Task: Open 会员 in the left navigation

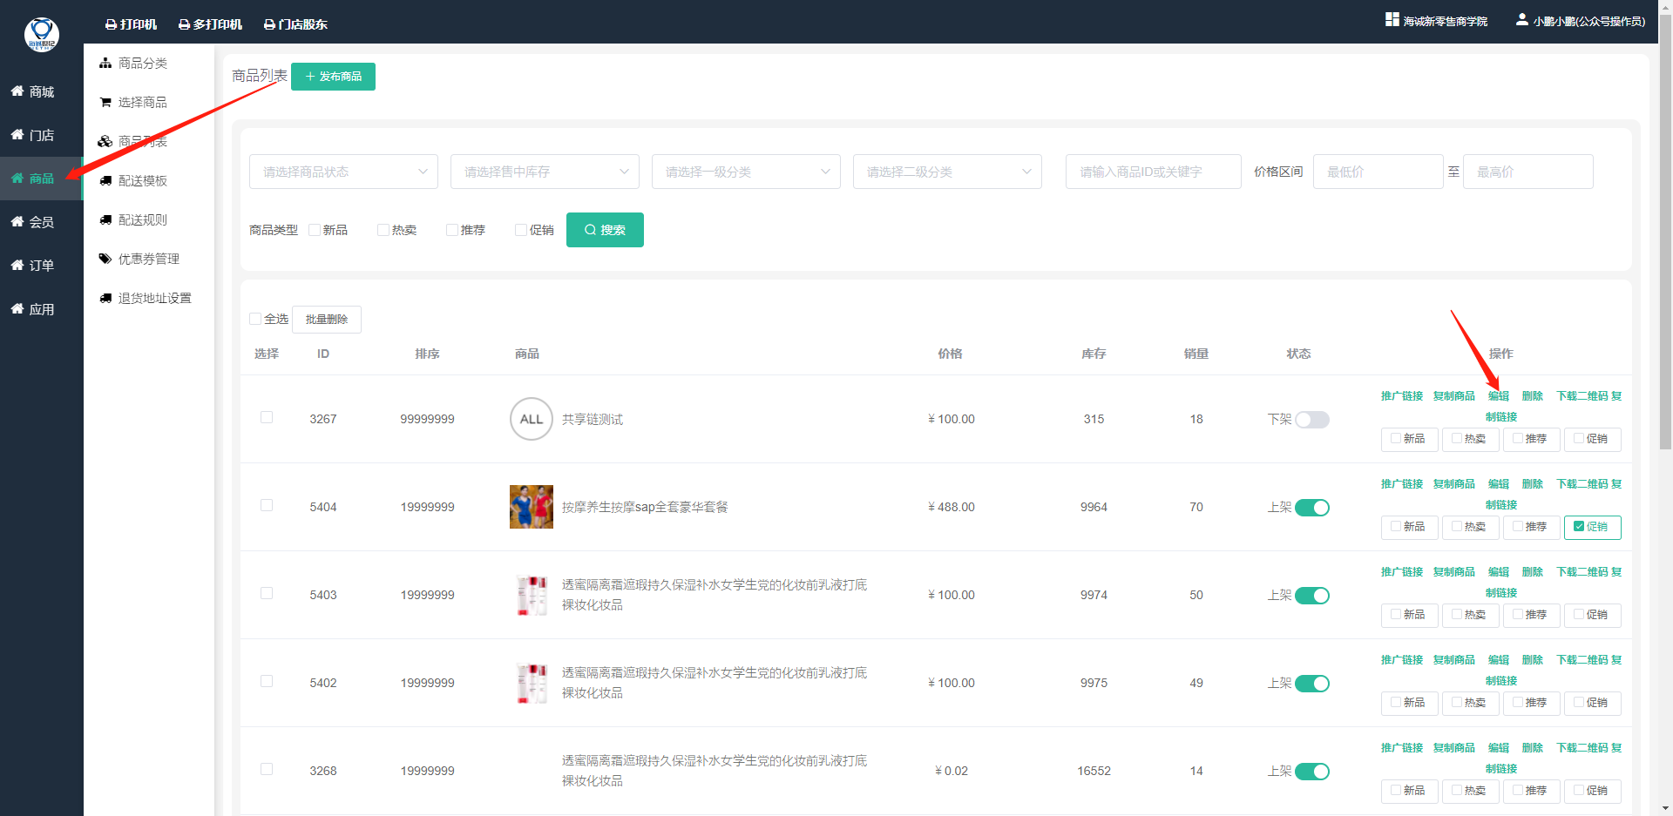Action: (41, 222)
